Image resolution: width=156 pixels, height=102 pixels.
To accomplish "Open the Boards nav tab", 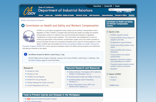I will click(x=131, y=15).
